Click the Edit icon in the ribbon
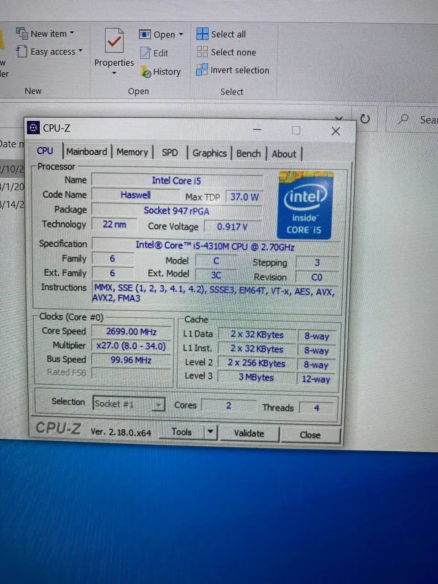This screenshot has height=584, width=438. click(x=145, y=53)
